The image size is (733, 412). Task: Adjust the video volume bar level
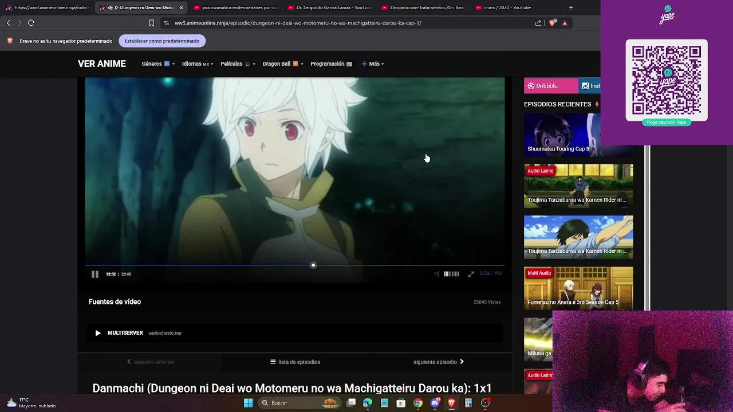pos(451,274)
